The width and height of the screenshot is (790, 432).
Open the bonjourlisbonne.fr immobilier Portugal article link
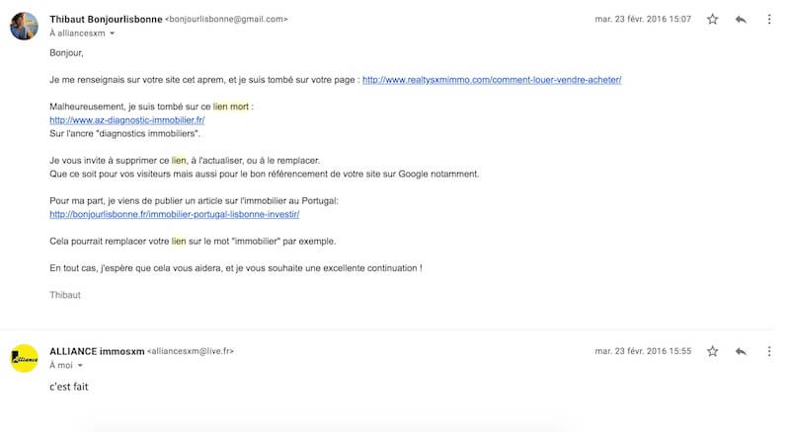(x=174, y=214)
